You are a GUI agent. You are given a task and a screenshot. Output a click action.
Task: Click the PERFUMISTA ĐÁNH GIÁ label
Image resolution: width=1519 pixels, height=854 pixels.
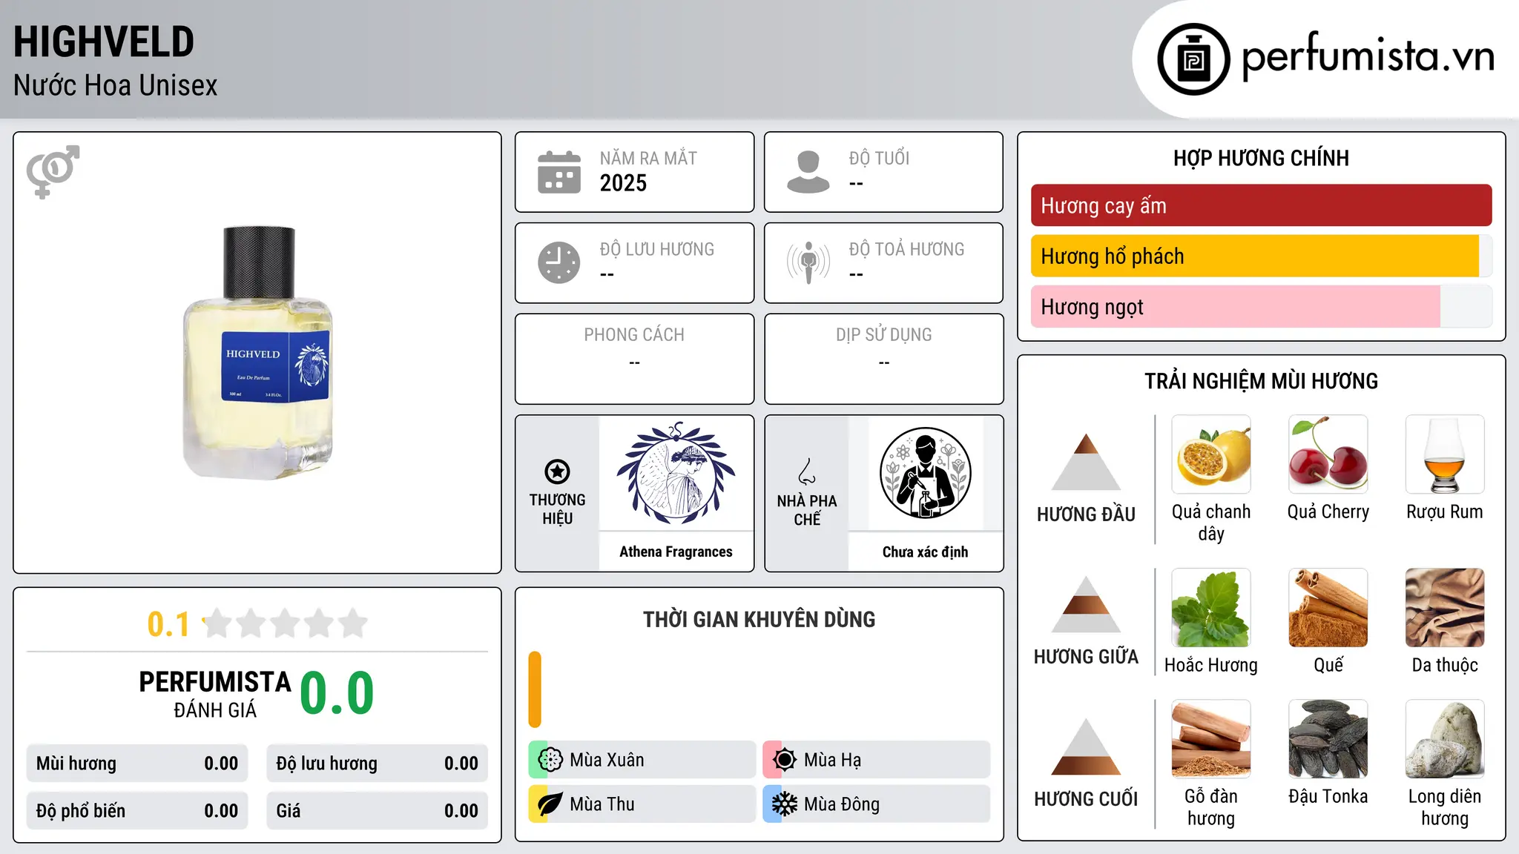[215, 694]
